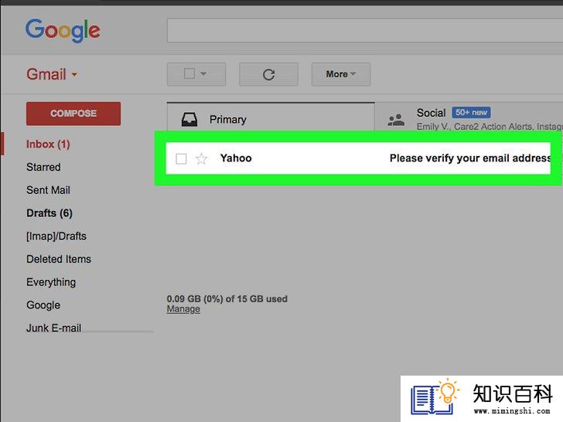Open the select-all dropdown arrow
The image size is (563, 422).
click(x=203, y=73)
